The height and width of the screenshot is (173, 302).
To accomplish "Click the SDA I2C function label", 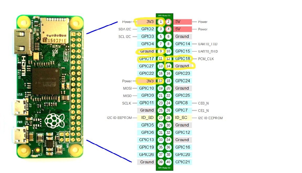I will [x=125, y=29].
